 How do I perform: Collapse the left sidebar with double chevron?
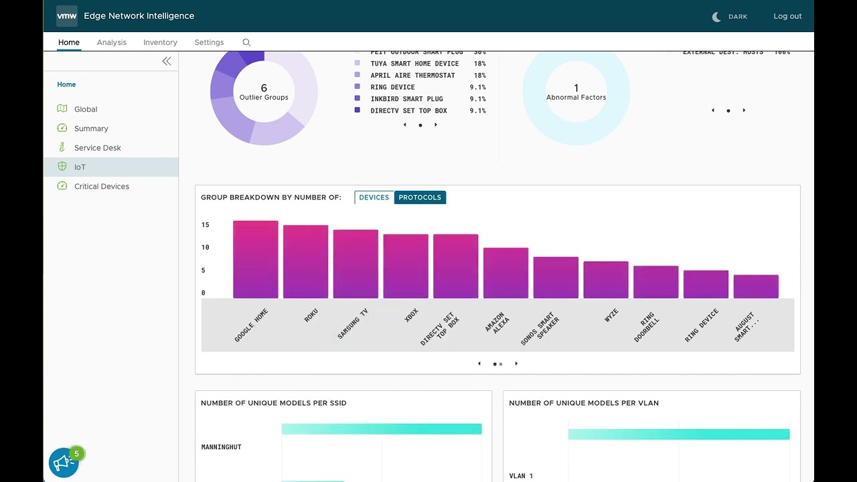(167, 61)
